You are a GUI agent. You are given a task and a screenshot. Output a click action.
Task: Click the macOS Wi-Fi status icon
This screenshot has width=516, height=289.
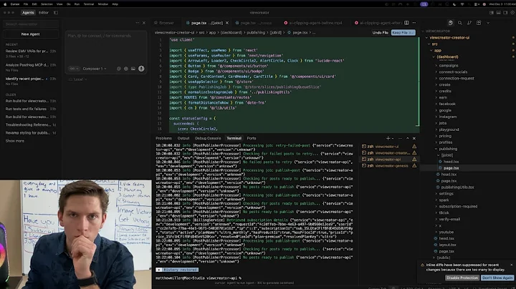pyautogui.click(x=462, y=4)
